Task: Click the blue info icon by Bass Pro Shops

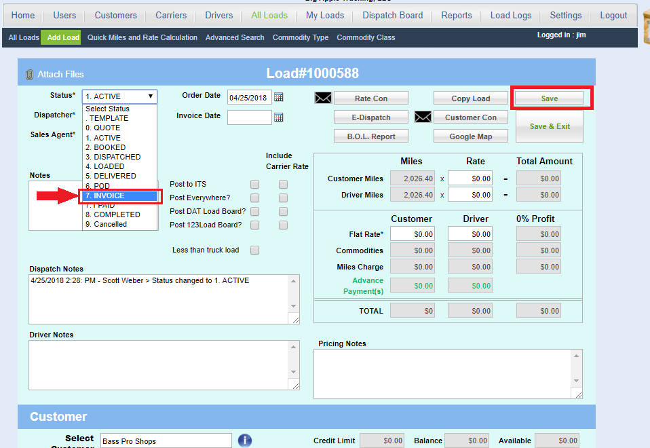Action: [245, 440]
